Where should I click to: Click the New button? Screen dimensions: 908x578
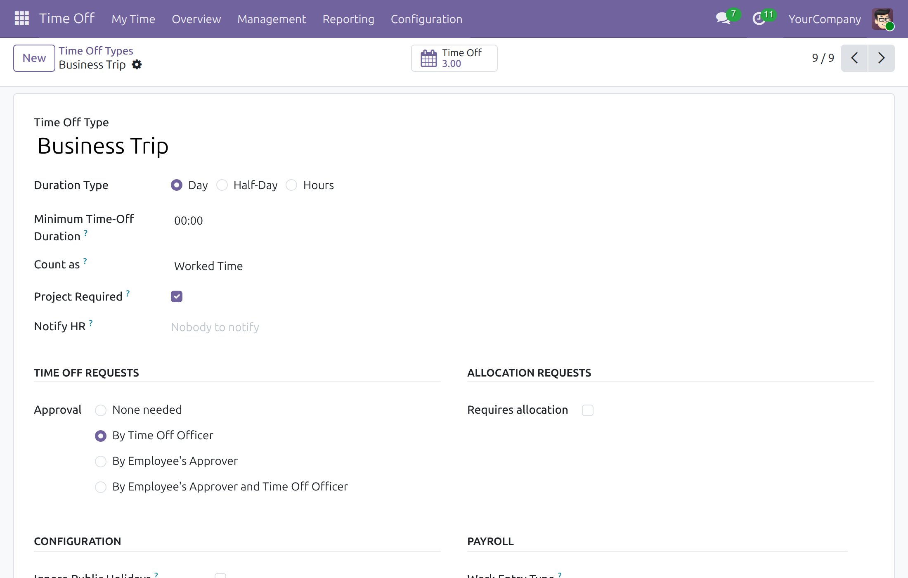click(34, 58)
